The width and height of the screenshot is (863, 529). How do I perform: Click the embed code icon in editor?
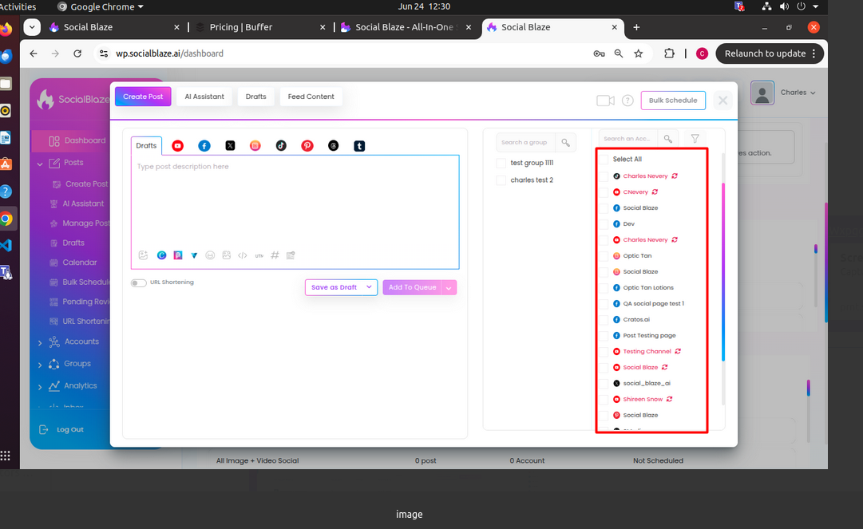[243, 255]
